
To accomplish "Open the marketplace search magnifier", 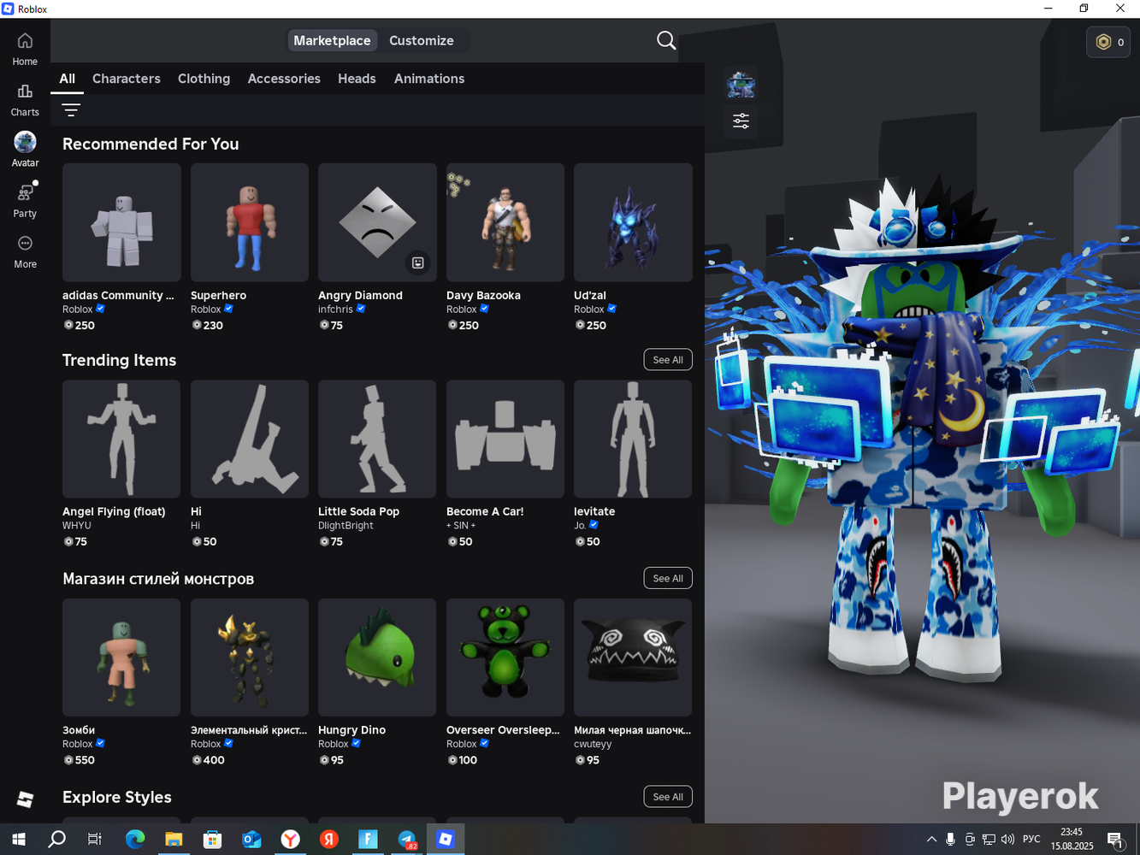I will [666, 40].
